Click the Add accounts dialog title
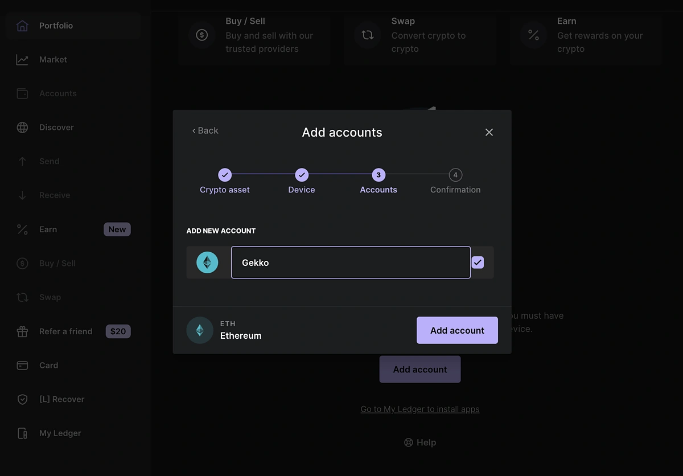This screenshot has height=476, width=683. [342, 132]
